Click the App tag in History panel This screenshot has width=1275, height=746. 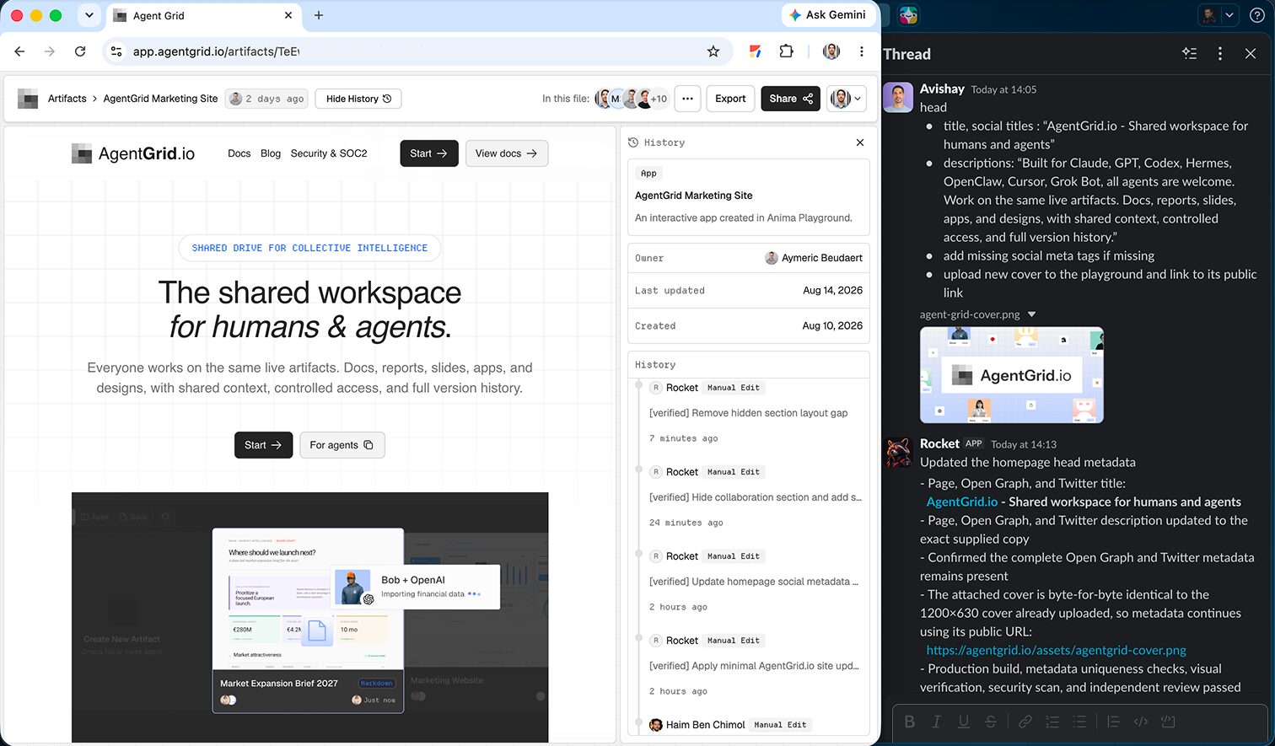click(x=648, y=174)
